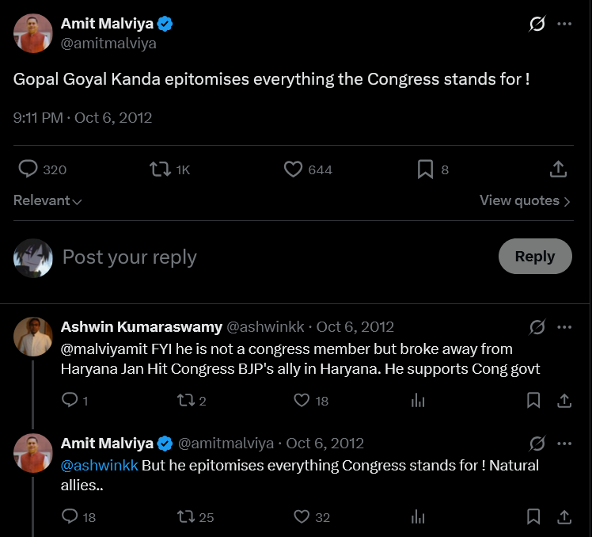Image resolution: width=592 pixels, height=537 pixels.
Task: Open View quotes link
Action: click(x=525, y=200)
